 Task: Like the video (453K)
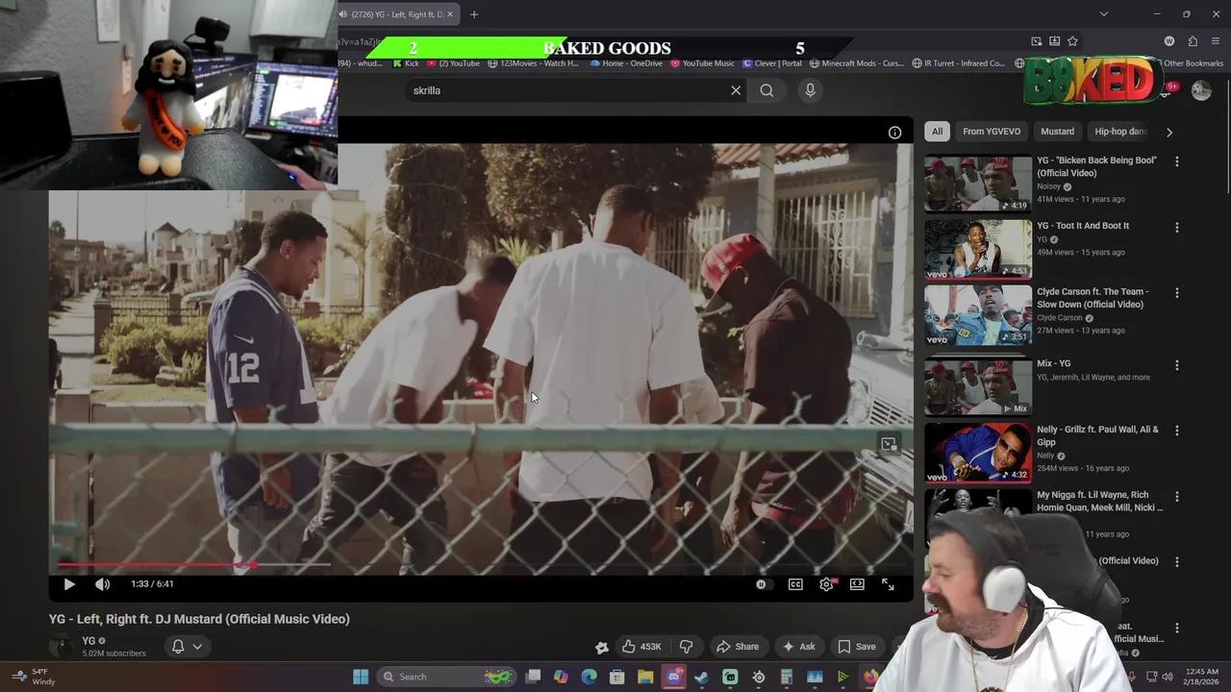pos(641,647)
